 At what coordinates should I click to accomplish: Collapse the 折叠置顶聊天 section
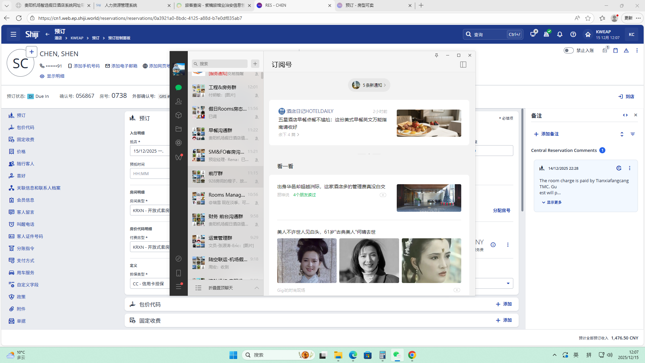(x=257, y=288)
